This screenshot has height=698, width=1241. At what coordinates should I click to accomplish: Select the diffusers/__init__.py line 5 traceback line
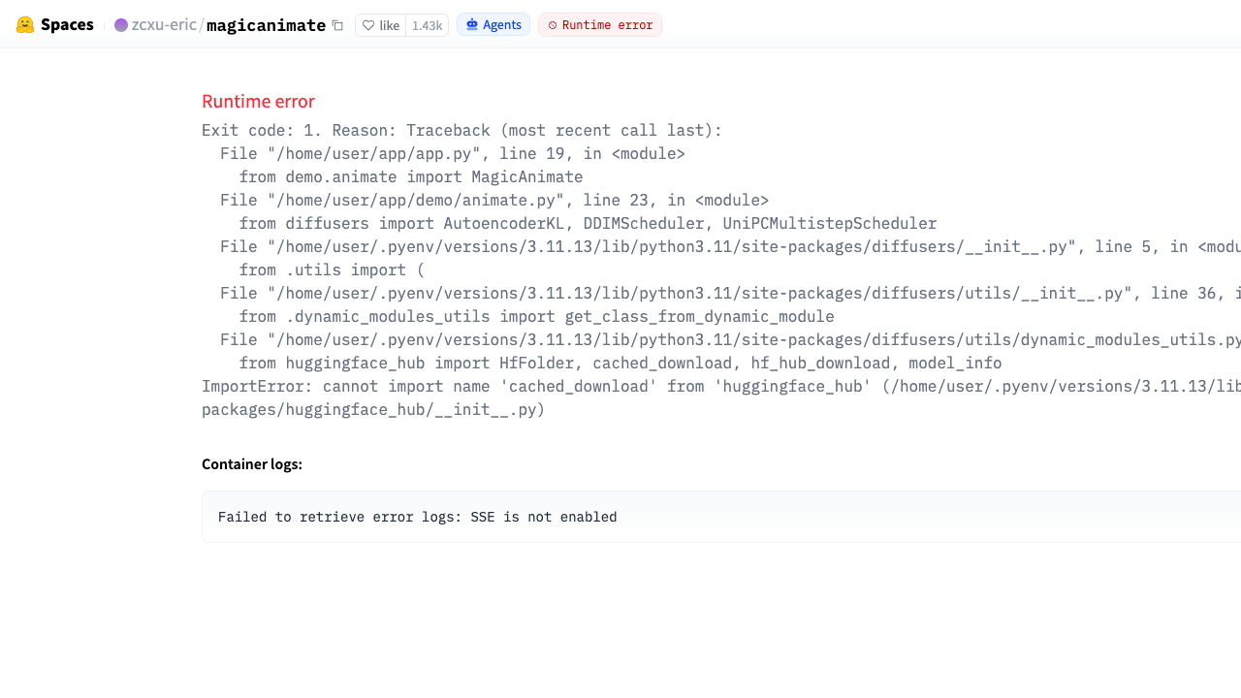[x=730, y=247]
